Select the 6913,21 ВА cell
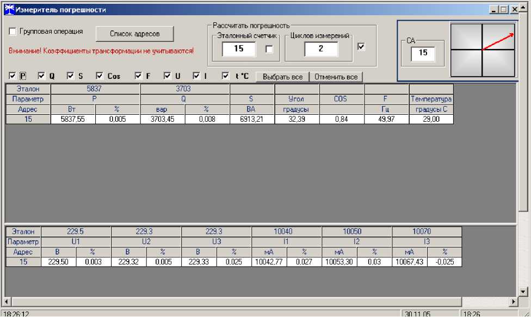The height and width of the screenshot is (317, 531). point(252,119)
